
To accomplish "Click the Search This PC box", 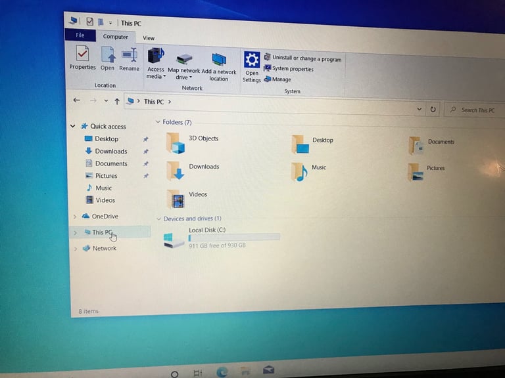I will pos(474,110).
